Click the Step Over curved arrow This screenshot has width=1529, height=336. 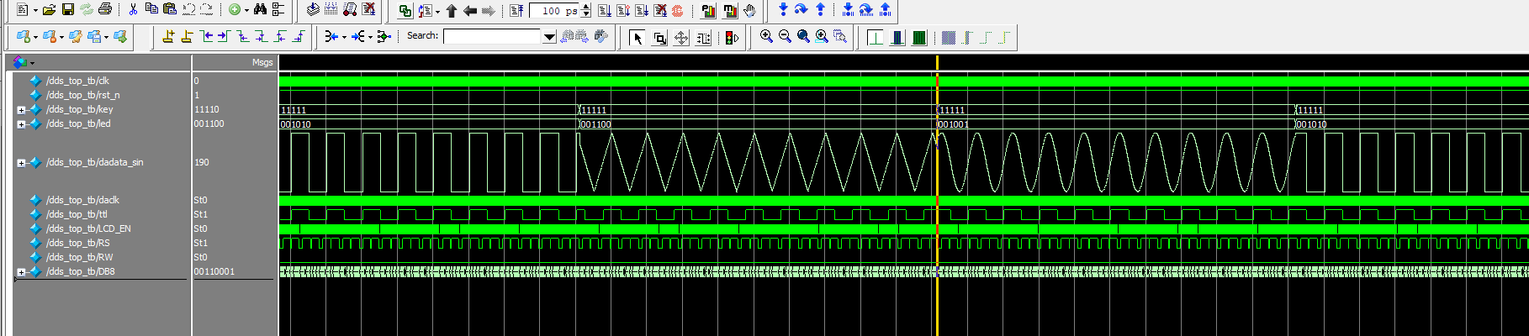coord(802,9)
